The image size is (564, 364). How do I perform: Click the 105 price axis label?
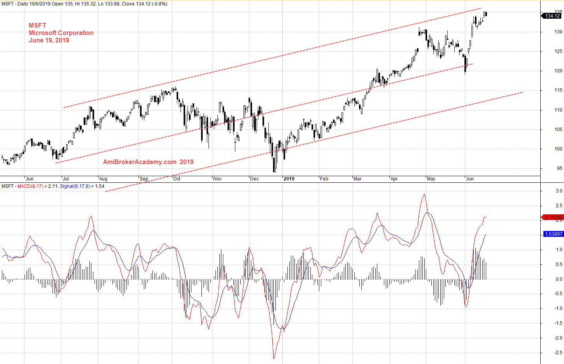point(558,129)
